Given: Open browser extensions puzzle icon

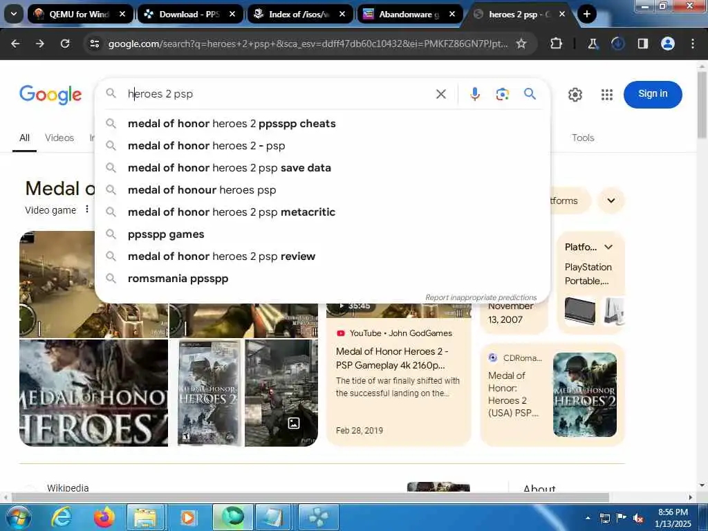Looking at the screenshot, I should click(557, 44).
